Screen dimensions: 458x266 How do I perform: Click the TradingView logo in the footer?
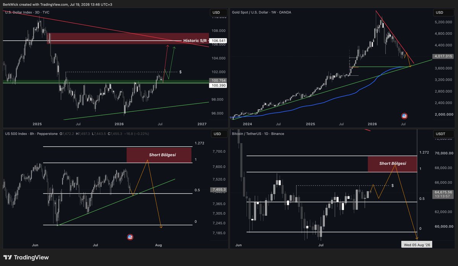coord(26,258)
